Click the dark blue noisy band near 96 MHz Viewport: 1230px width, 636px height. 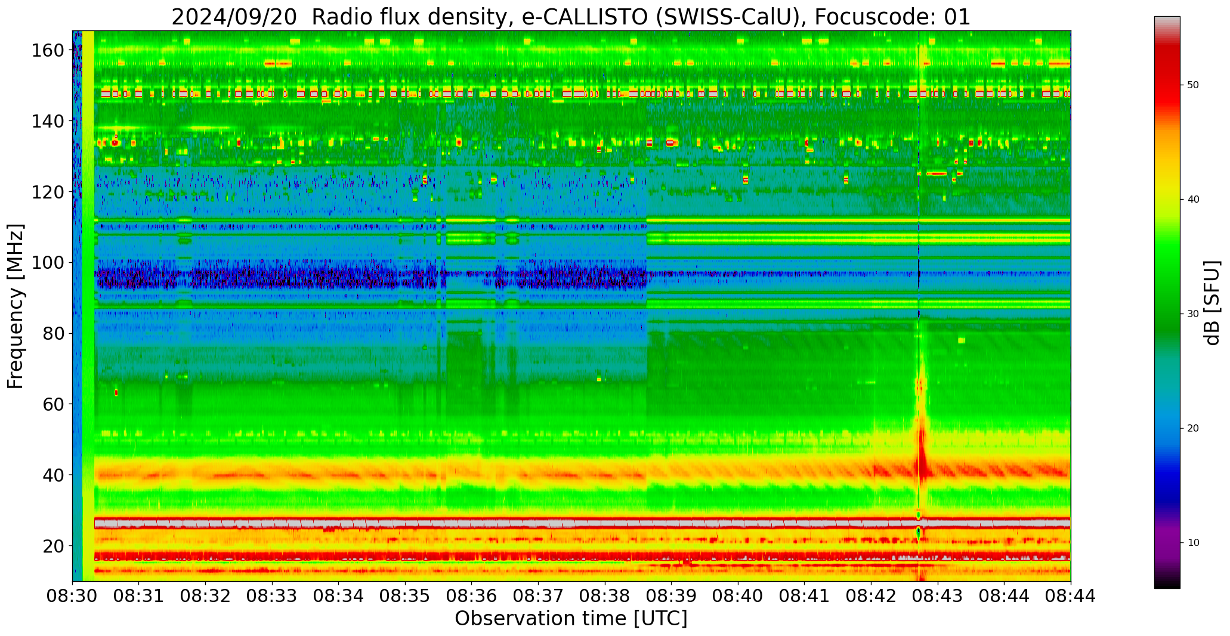pos(370,278)
